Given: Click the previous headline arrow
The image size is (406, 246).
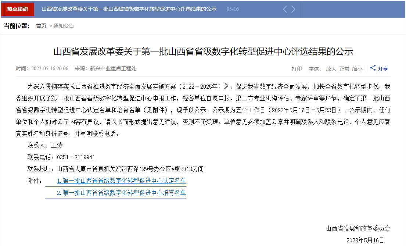Looking at the screenshot, I should [x=285, y=9].
